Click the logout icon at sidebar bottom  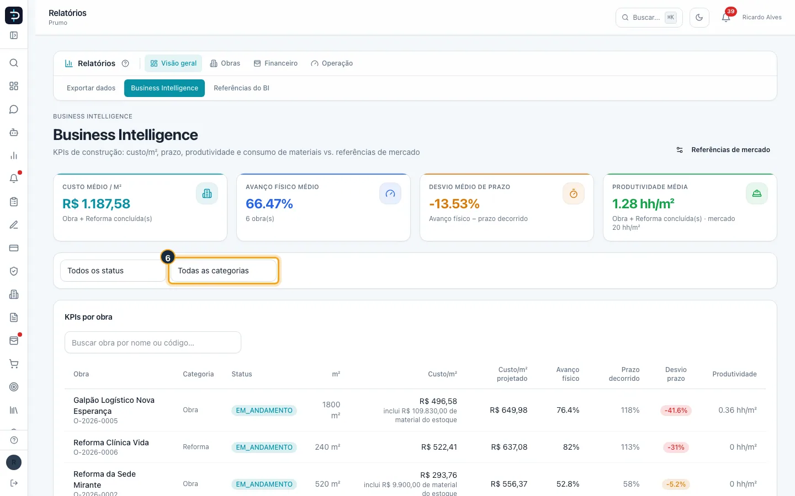point(14,483)
